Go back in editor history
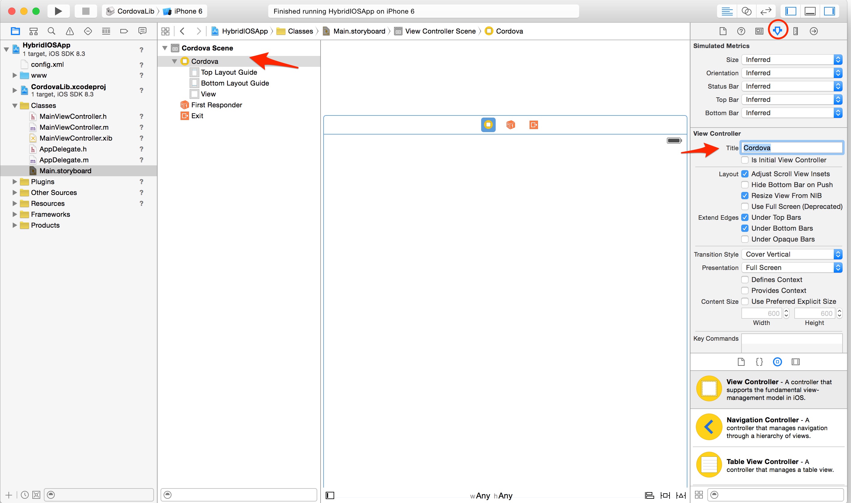This screenshot has width=851, height=503. coord(182,31)
